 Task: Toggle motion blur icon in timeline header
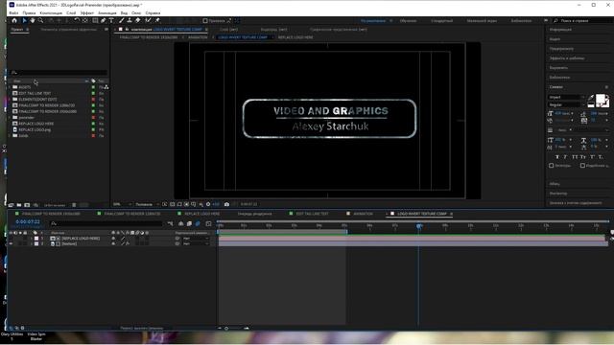tap(198, 223)
